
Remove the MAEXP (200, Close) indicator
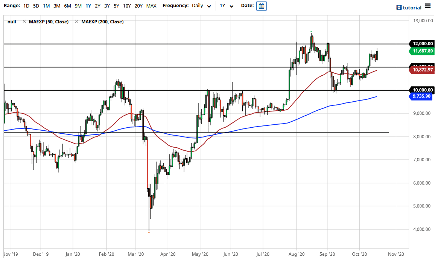[76, 21]
